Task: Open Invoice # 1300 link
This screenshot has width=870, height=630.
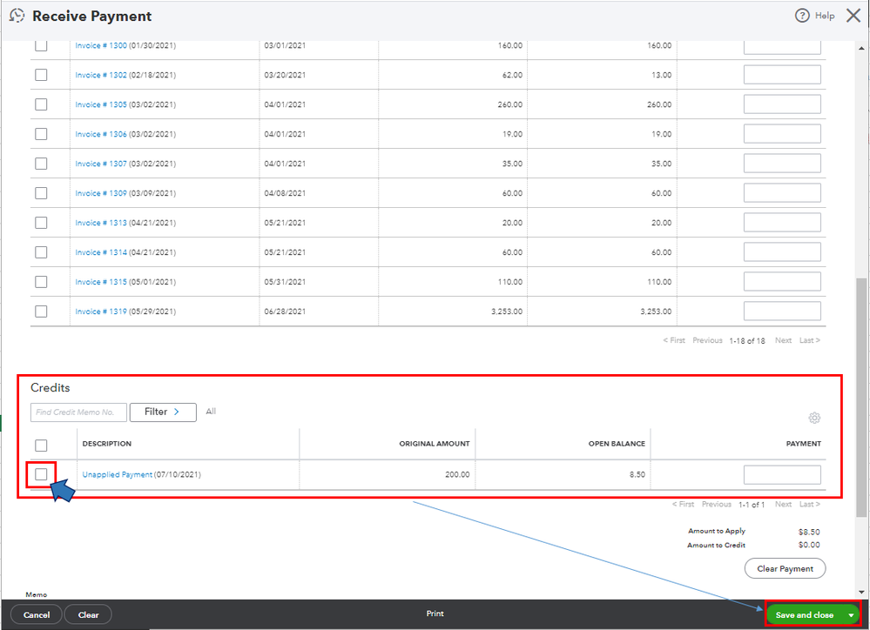Action: pyautogui.click(x=101, y=45)
